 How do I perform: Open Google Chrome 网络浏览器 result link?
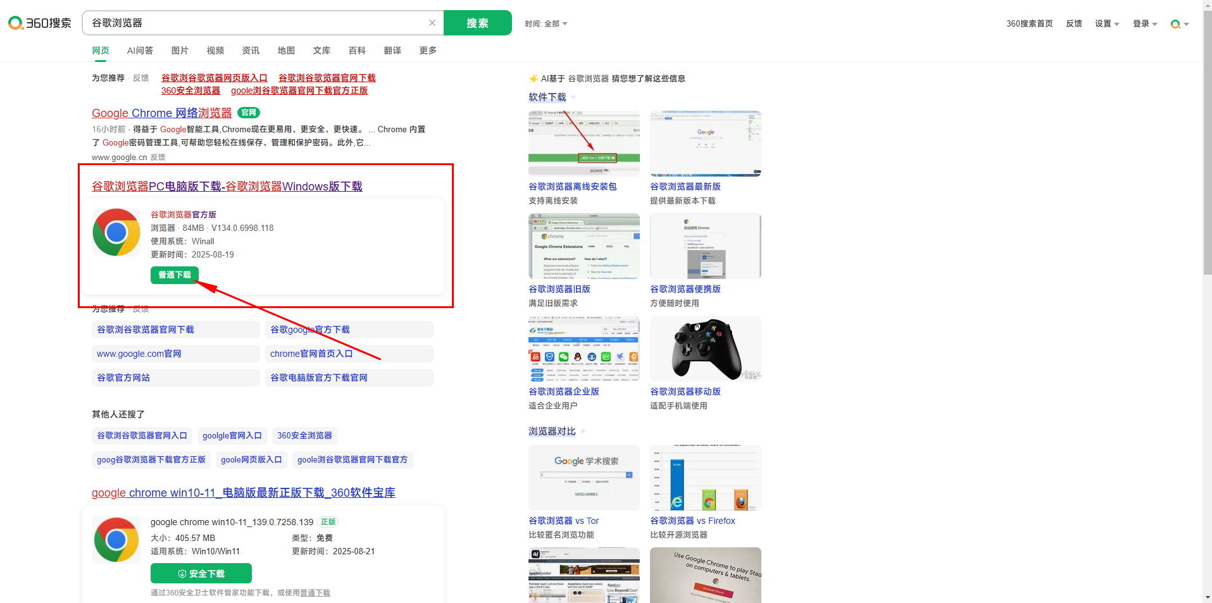coord(162,113)
